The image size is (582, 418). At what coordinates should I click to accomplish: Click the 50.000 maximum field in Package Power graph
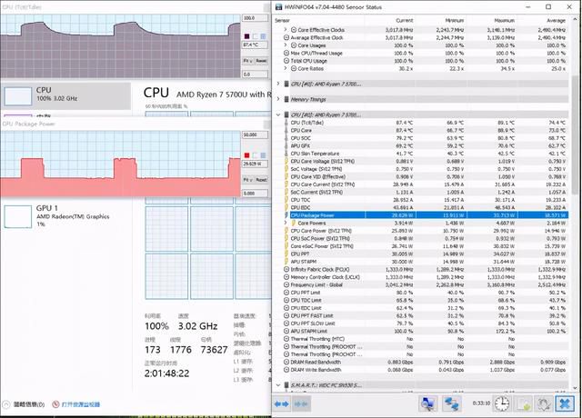(x=255, y=135)
